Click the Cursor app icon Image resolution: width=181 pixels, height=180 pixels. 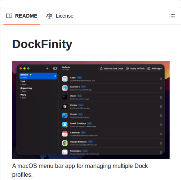pyautogui.click(x=65, y=106)
